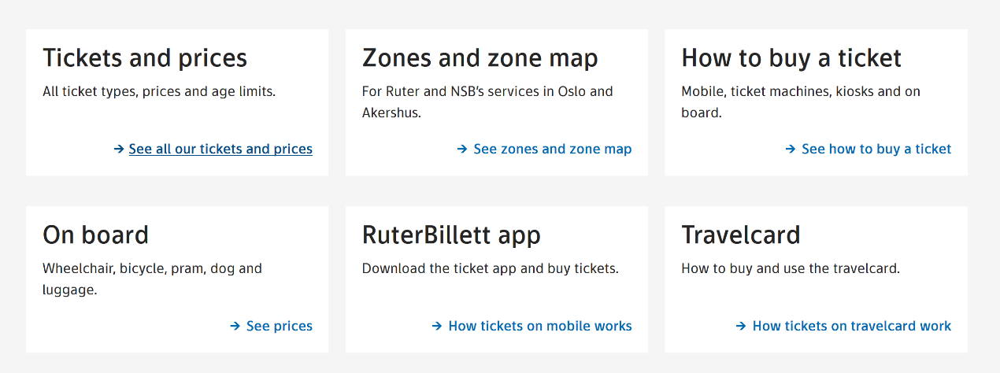Click 'Download the ticket app and buy tickets' text
Viewport: 1000px width, 373px height.
click(490, 268)
